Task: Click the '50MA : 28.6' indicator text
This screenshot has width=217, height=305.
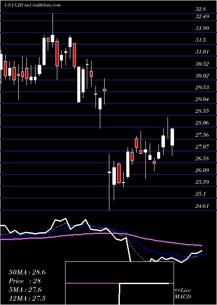Action: point(27,272)
